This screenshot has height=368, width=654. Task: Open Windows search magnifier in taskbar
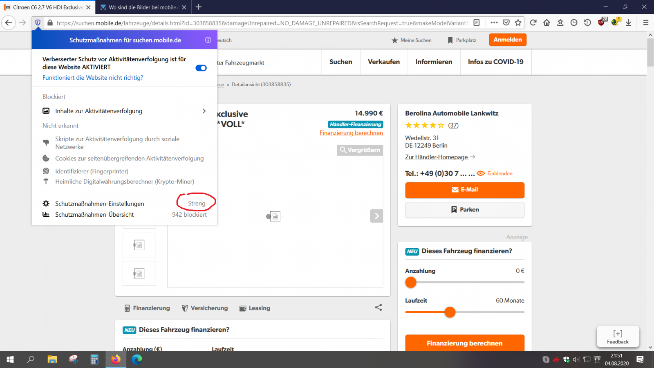(31, 359)
